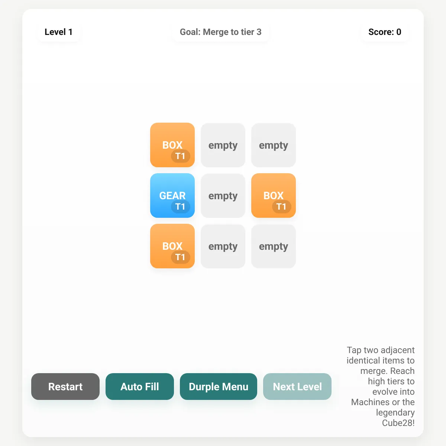Select the blue GEAR T1 tile
Viewport: 446px width, 446px height.
172,195
